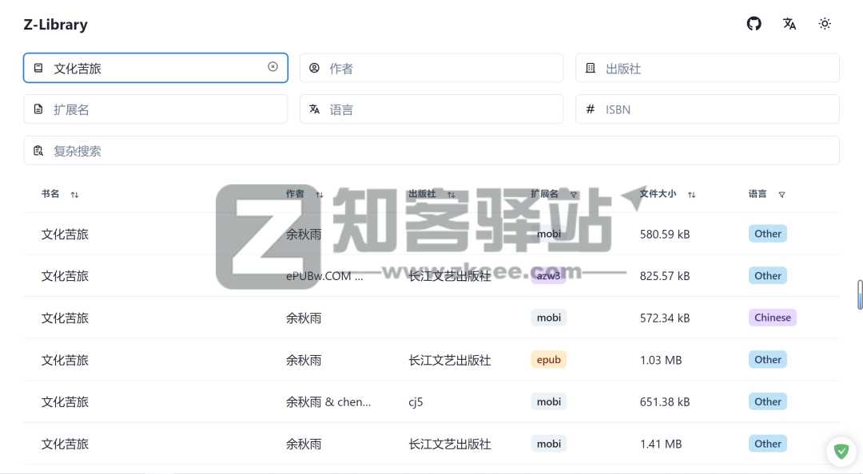Open the GitHub repository icon
This screenshot has width=863, height=474.
point(754,24)
